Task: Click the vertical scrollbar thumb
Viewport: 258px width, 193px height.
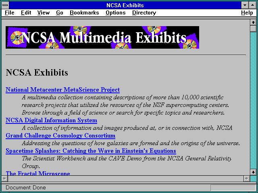Action: coord(253,29)
